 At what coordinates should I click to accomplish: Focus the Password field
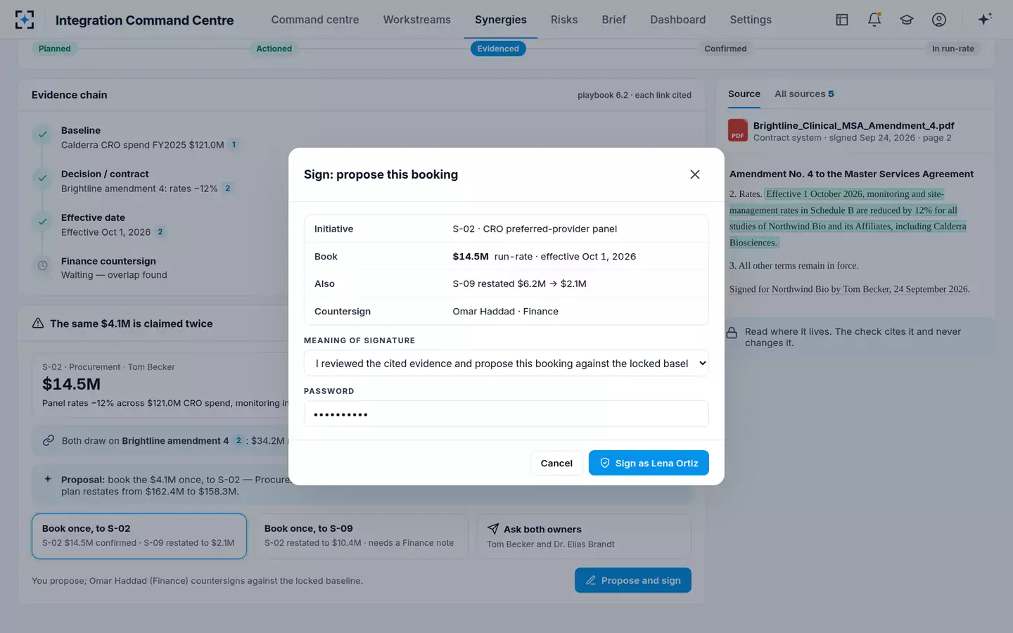506,414
